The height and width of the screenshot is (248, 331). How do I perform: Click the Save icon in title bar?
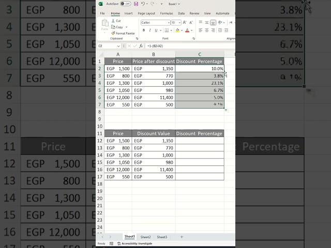point(136,4)
